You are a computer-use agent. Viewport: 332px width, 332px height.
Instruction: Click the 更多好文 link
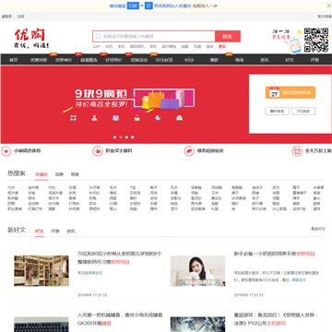318,229
